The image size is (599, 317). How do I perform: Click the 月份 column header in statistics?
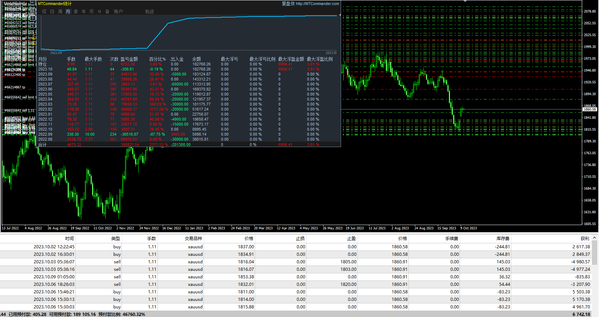(x=43, y=59)
